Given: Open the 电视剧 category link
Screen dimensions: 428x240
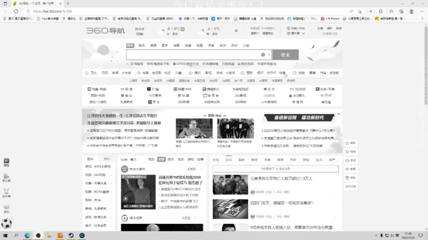Looking at the screenshot, I should (x=156, y=73).
